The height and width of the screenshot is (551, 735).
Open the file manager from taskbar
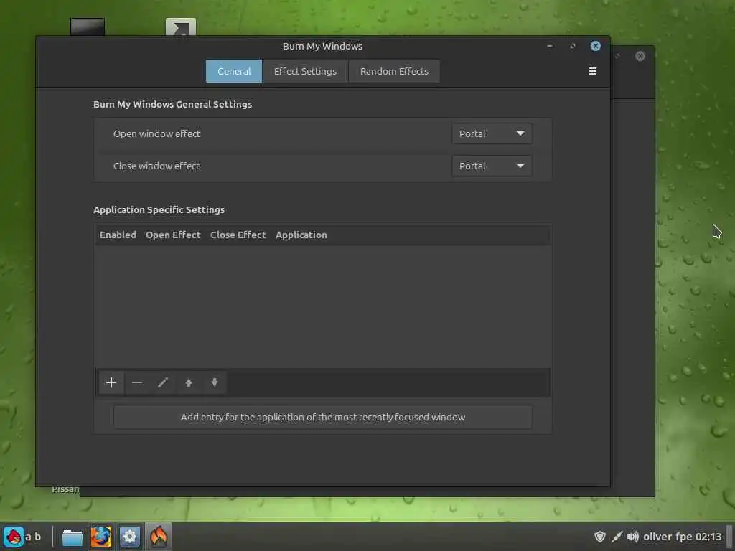(x=72, y=537)
